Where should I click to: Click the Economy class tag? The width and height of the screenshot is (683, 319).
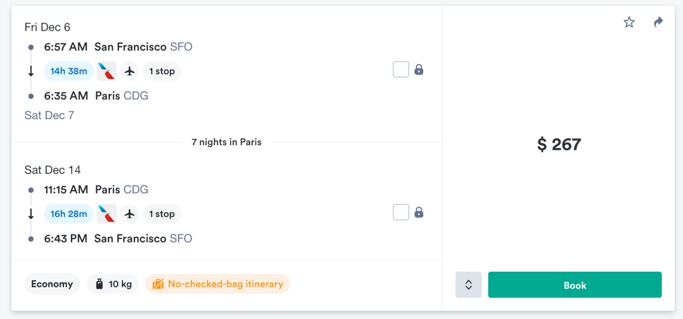[52, 284]
